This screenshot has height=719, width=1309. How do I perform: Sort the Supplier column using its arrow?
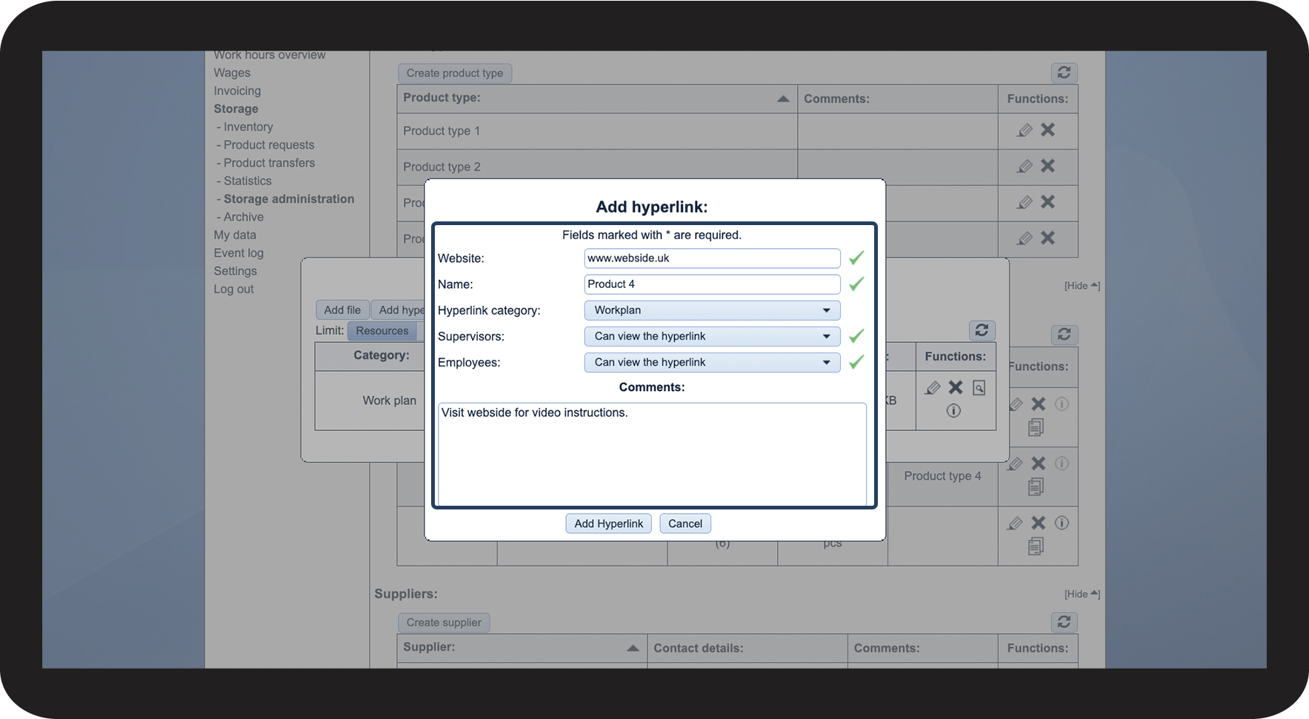633,648
